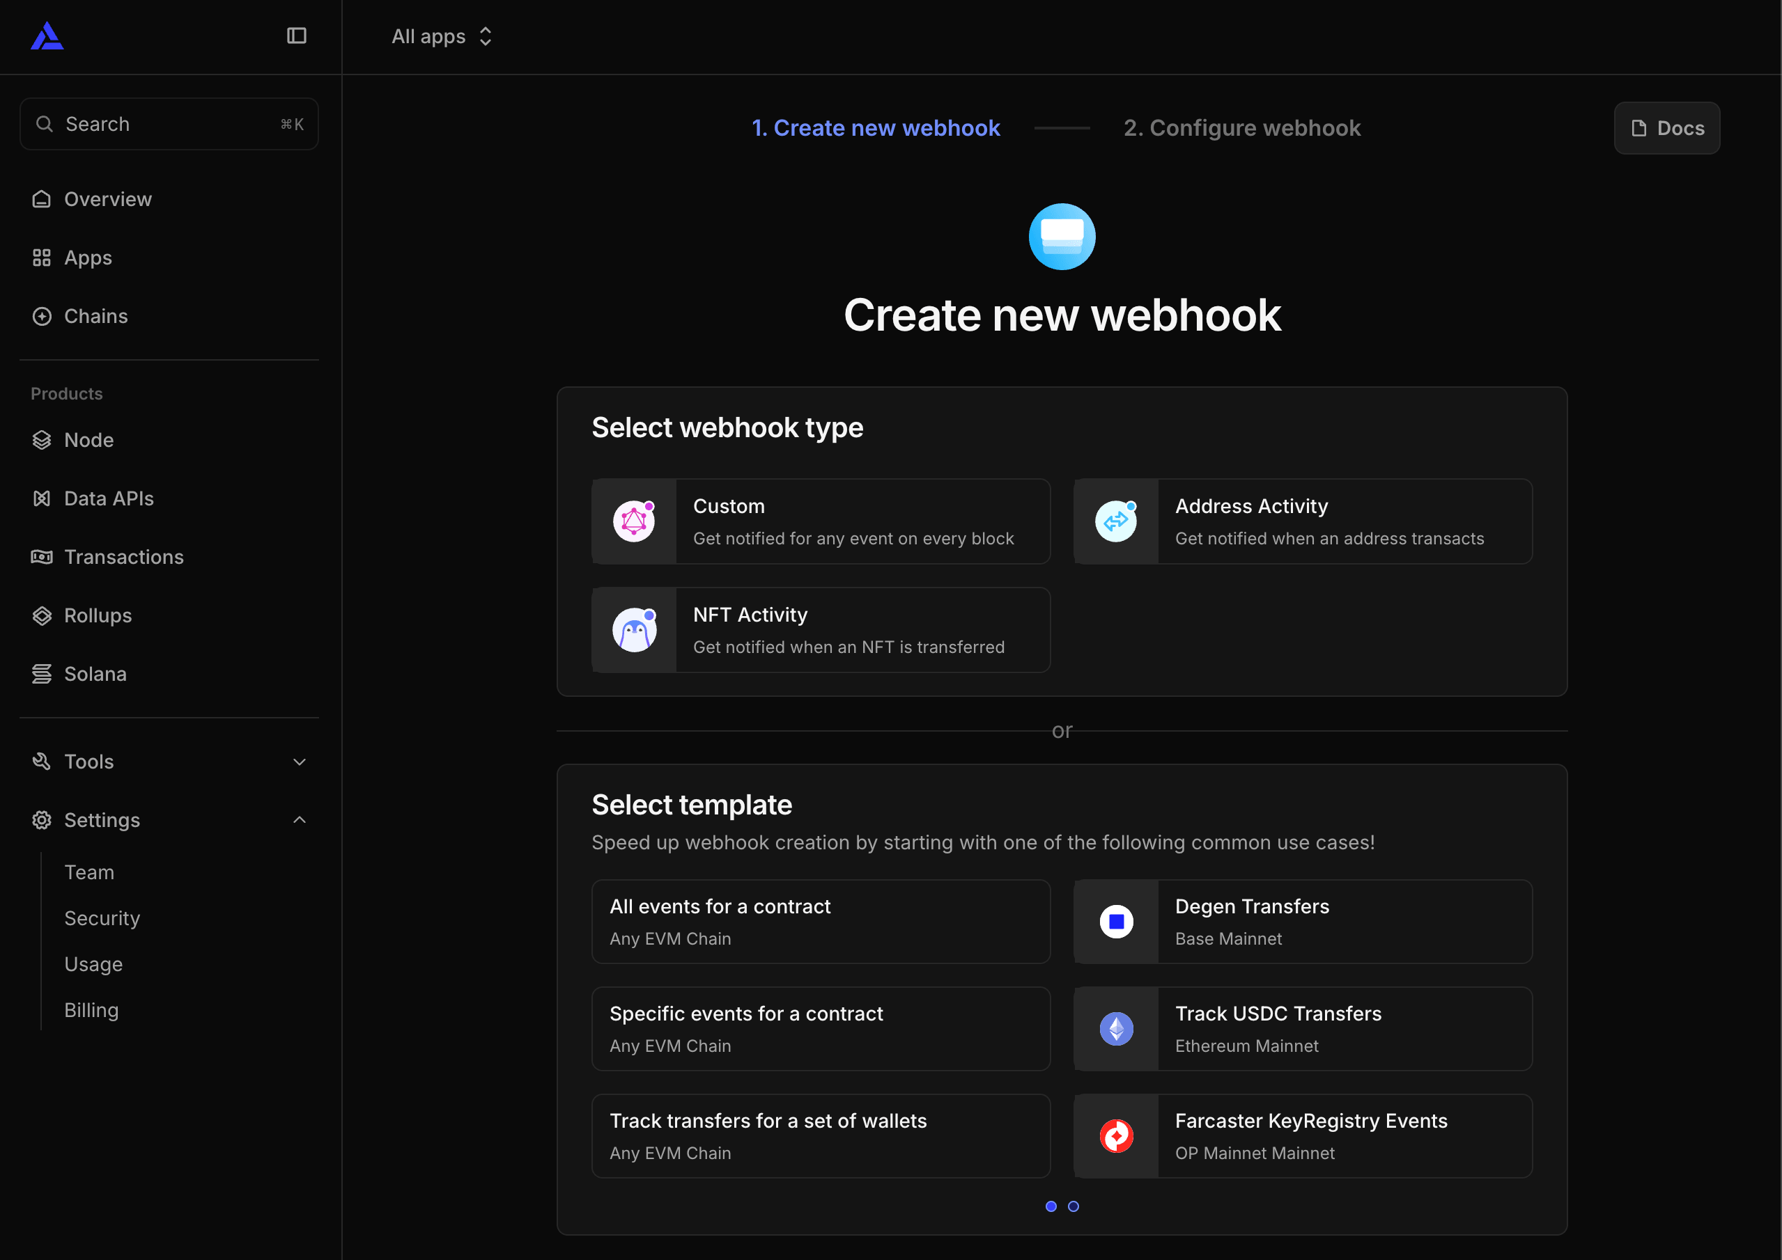Collapse the Settings section chevron

pos(300,820)
